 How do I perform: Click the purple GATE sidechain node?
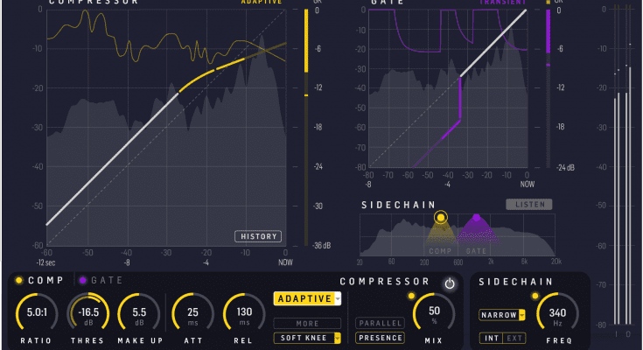(476, 219)
